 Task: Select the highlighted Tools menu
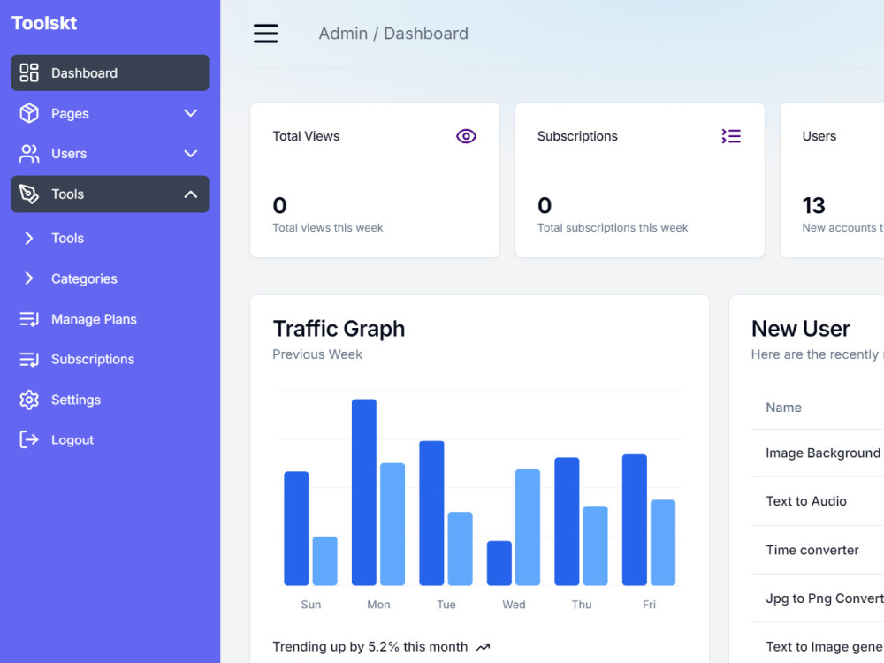(x=110, y=194)
